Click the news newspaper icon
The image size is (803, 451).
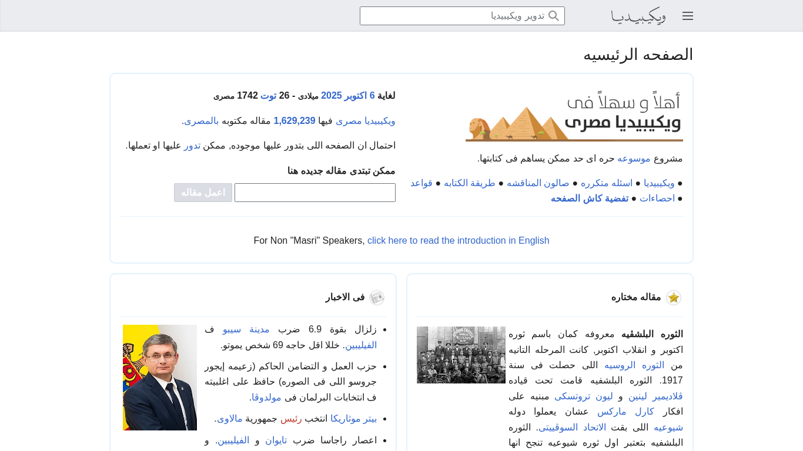click(377, 298)
